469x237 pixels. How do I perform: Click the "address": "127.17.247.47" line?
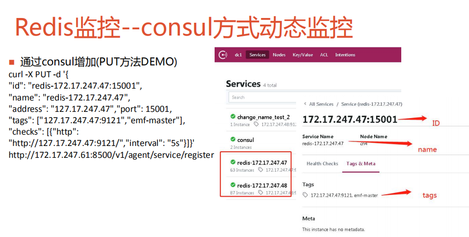90,109
